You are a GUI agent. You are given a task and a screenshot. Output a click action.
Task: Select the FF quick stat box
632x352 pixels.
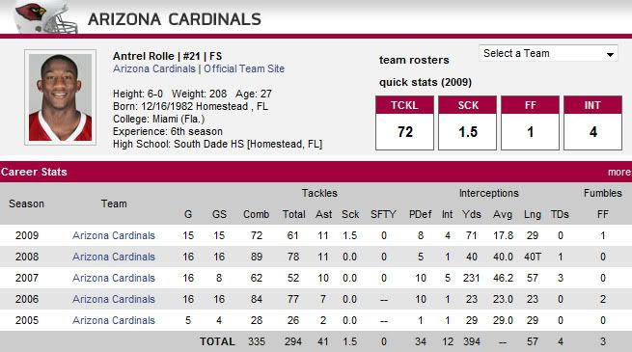[530, 122]
